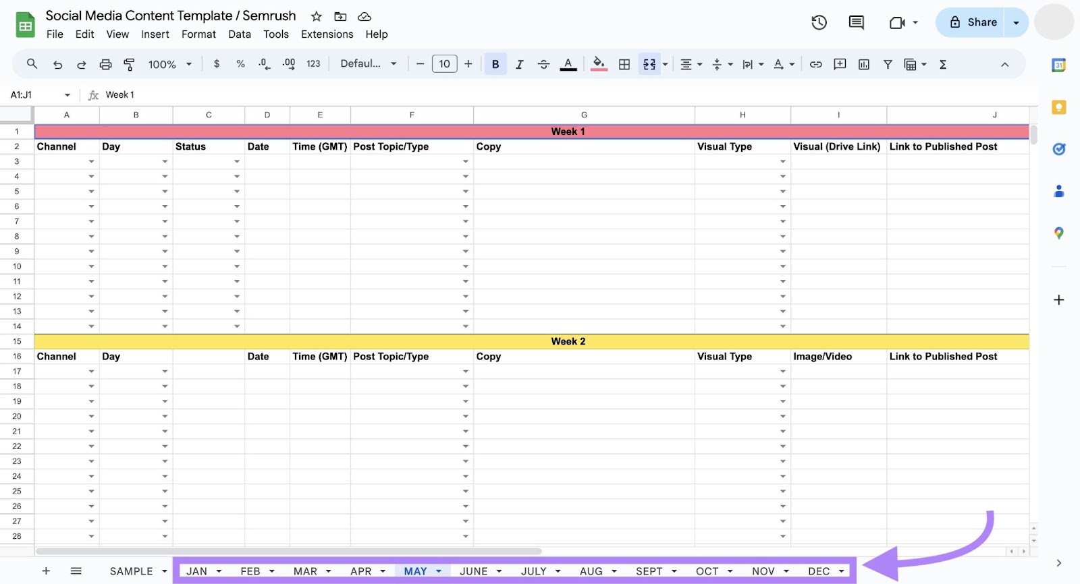Decrease font size with minus
1080x584 pixels.
click(x=420, y=64)
